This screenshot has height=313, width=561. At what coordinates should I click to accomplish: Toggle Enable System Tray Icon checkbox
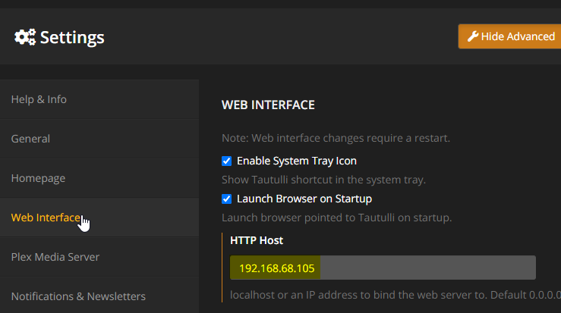226,161
